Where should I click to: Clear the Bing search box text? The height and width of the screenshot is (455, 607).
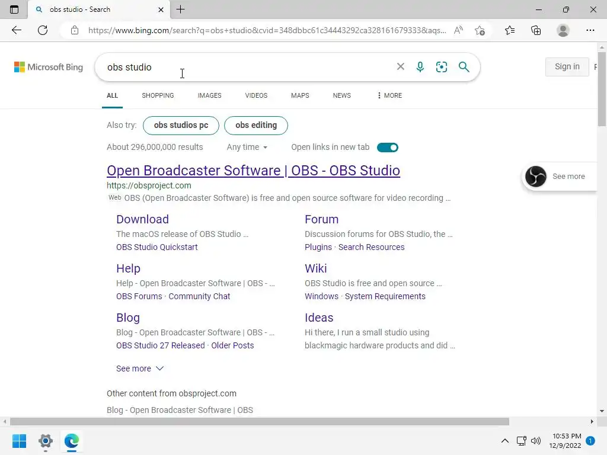(x=401, y=66)
